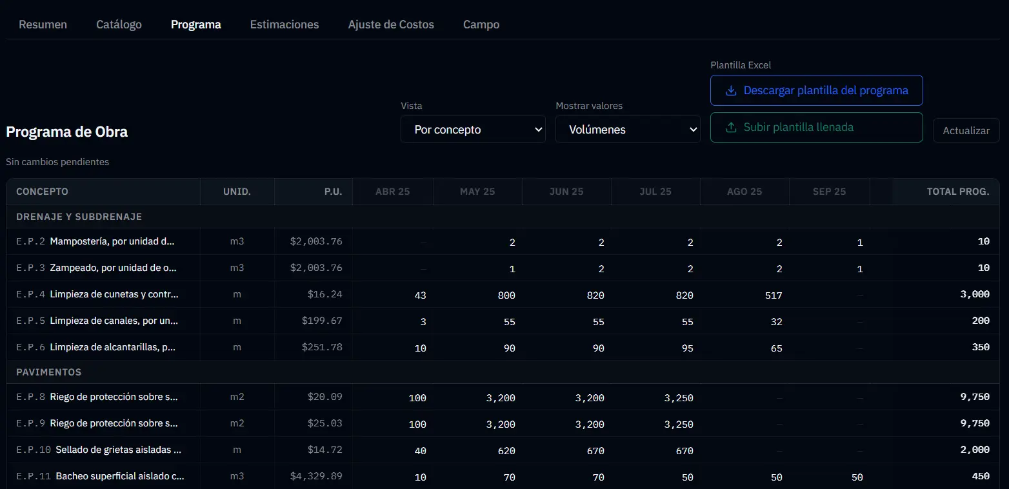
Task: Open the Catálogo tab
Action: 119,25
